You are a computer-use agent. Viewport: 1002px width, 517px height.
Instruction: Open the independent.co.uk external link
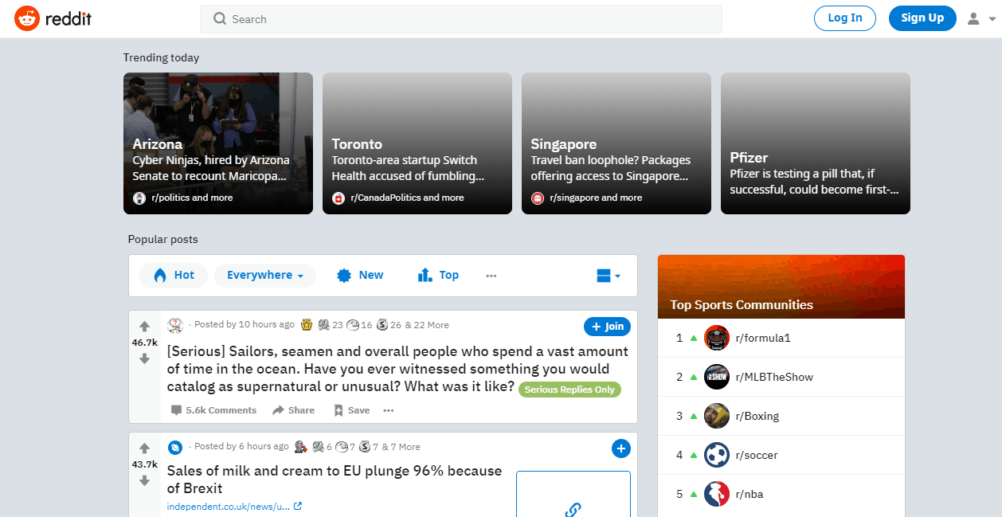click(x=234, y=507)
